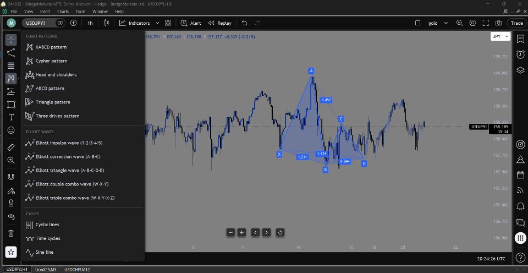Viewport: 528px width, 273px height.
Task: Open the favorites star toolbar
Action: click(x=11, y=252)
